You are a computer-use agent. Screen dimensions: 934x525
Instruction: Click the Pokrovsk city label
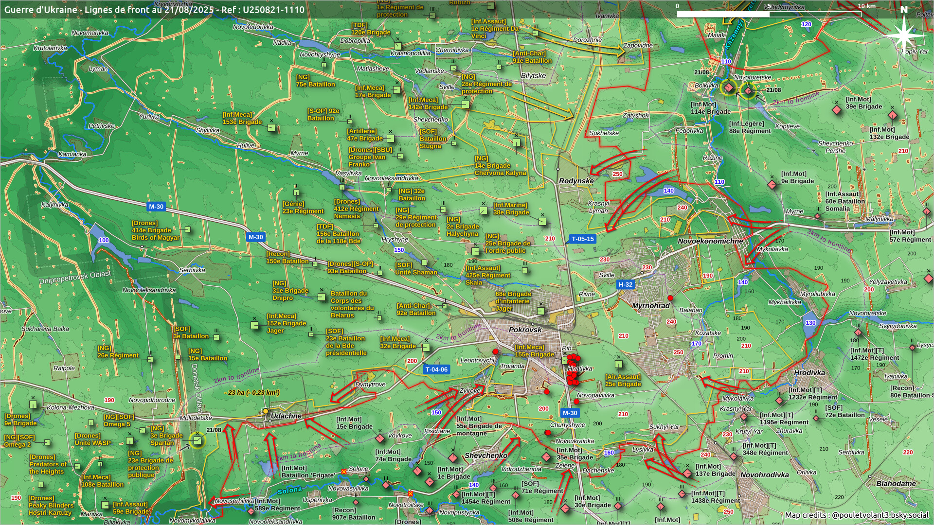pos(525,330)
